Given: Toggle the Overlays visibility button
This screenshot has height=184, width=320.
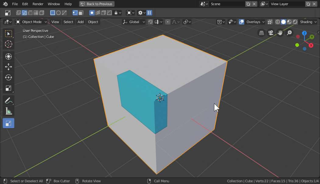Looking at the screenshot, I should 241,22.
